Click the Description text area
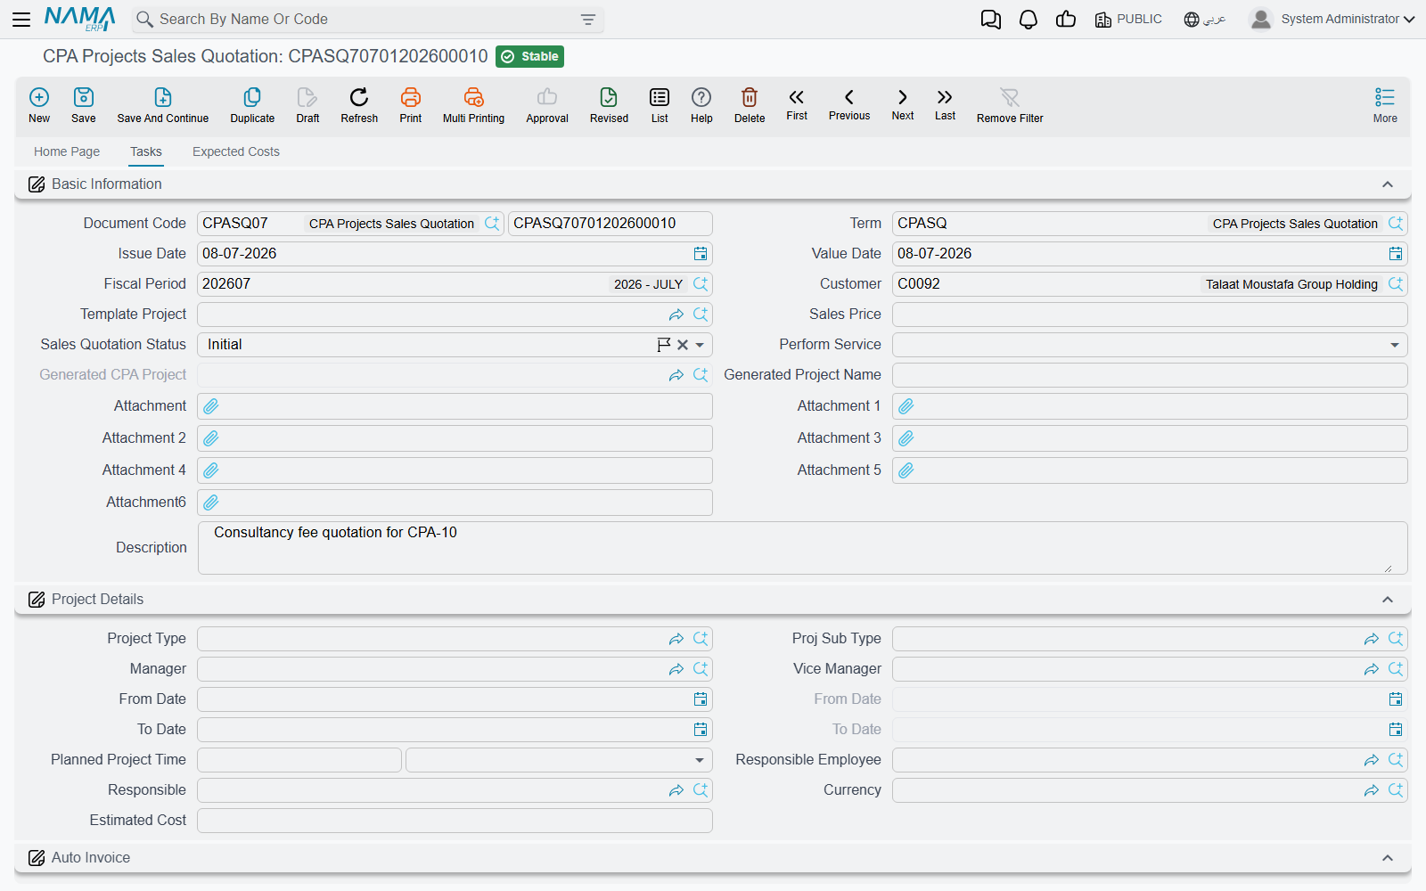This screenshot has width=1426, height=891. [x=802, y=548]
